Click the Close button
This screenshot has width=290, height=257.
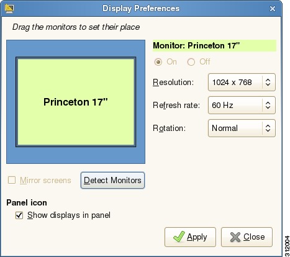pos(247,237)
